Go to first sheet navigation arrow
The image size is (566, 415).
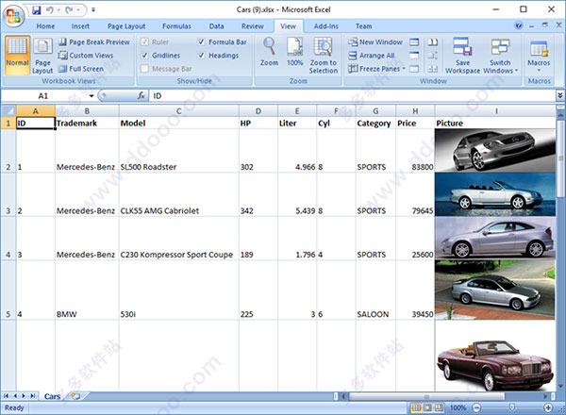7,396
